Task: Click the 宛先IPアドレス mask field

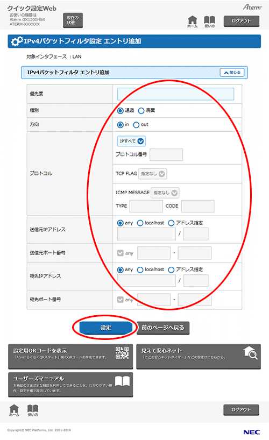Action: [x=196, y=281]
